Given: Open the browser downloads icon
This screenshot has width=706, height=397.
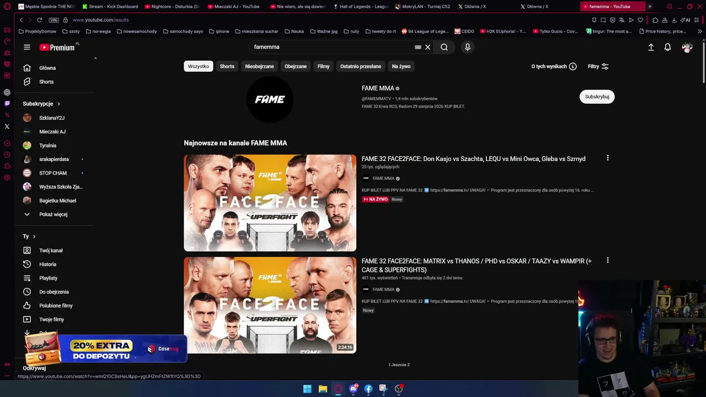Looking at the screenshot, I should click(674, 20).
